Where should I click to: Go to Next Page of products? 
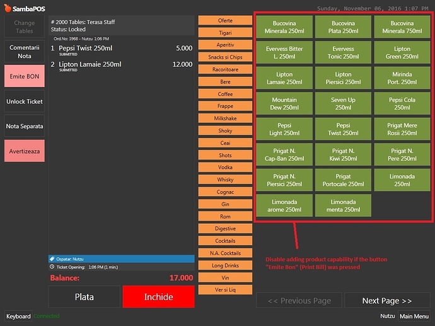point(387,301)
